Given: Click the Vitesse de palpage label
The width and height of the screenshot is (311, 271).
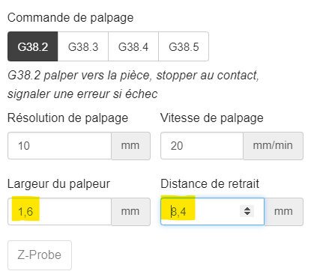Looking at the screenshot, I should (212, 118).
